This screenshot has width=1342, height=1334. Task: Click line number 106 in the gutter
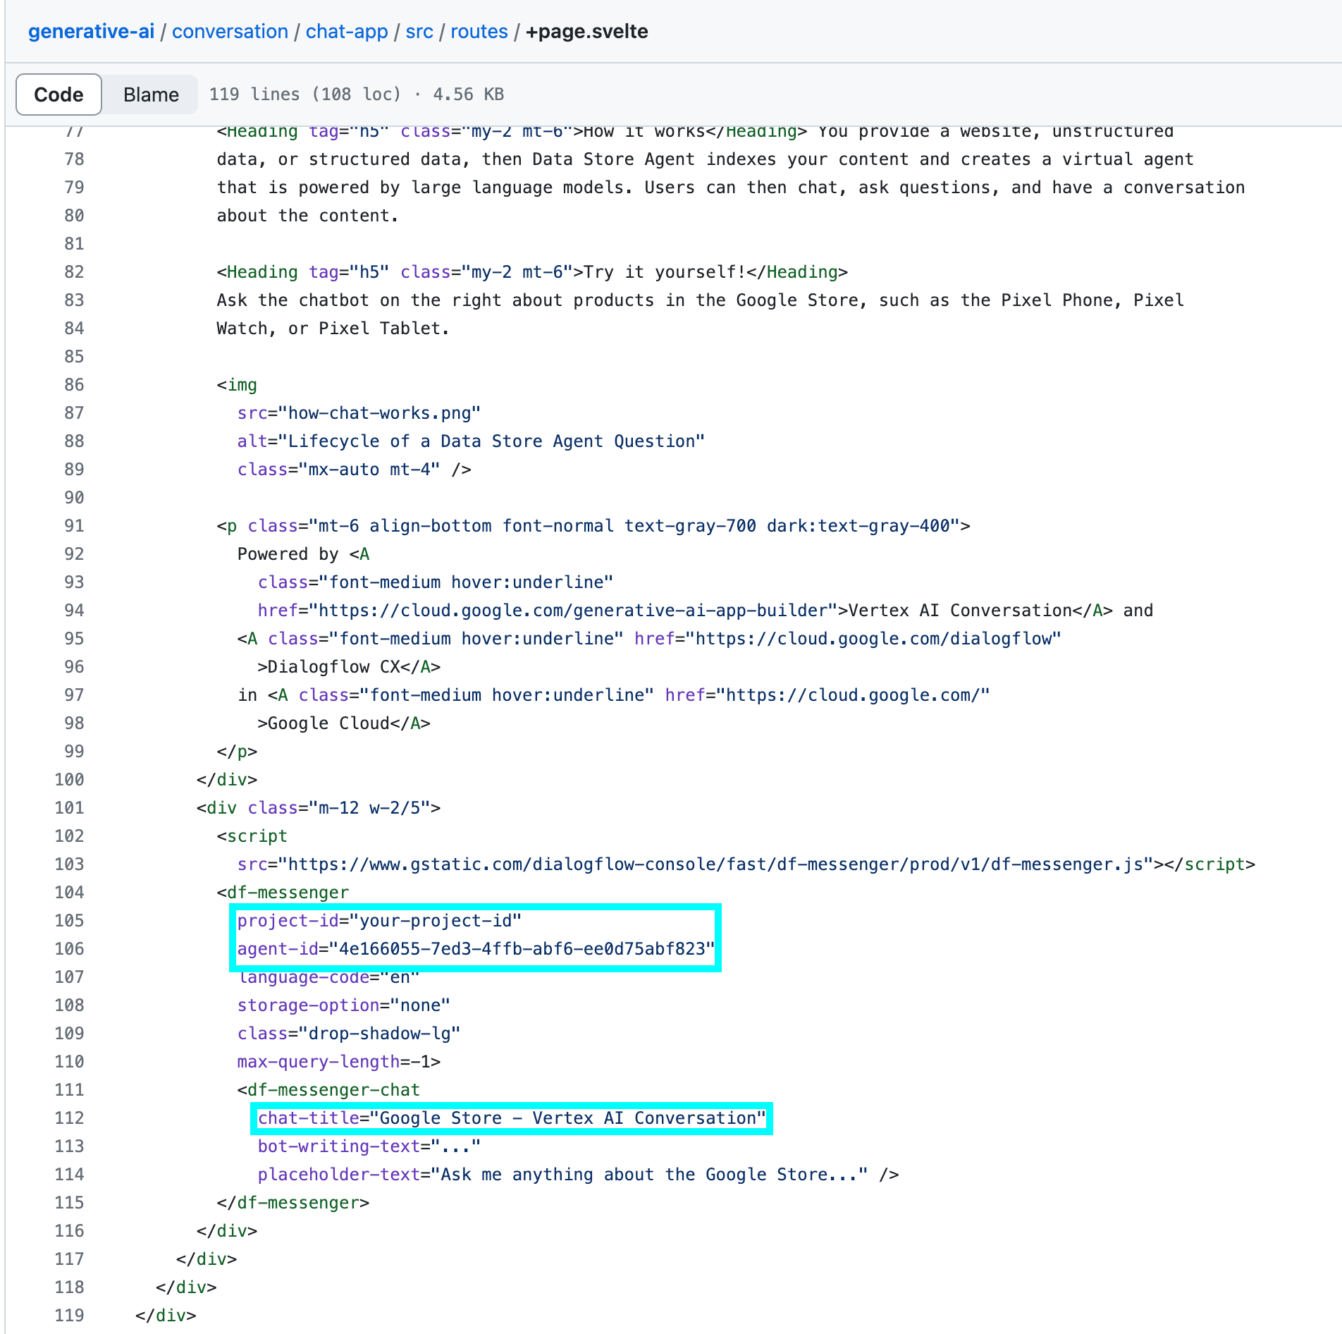pyautogui.click(x=69, y=949)
